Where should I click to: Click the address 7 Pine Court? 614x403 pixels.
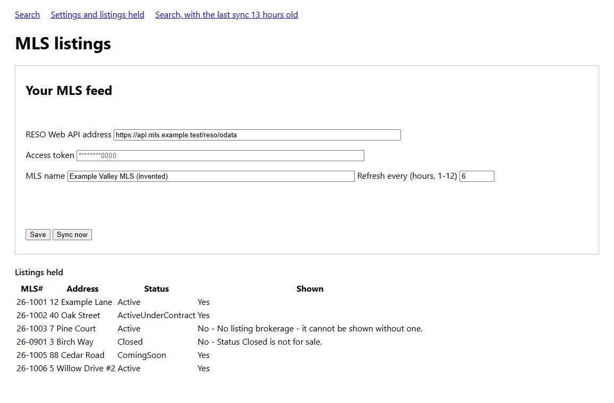pyautogui.click(x=73, y=329)
